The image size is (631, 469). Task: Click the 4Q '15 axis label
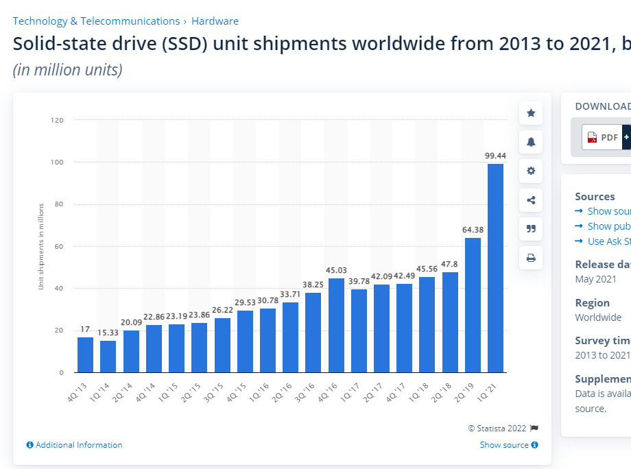pos(236,393)
